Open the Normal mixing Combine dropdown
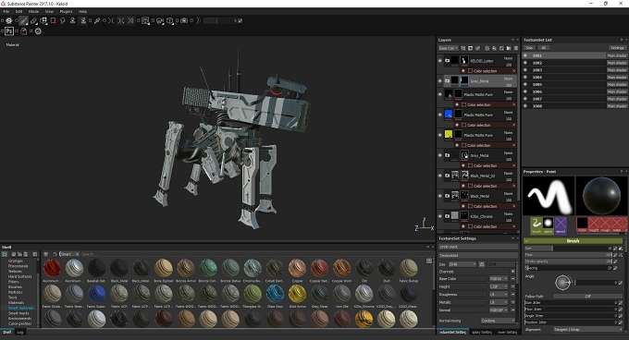Screen dimensions: 629x340 point(498,321)
